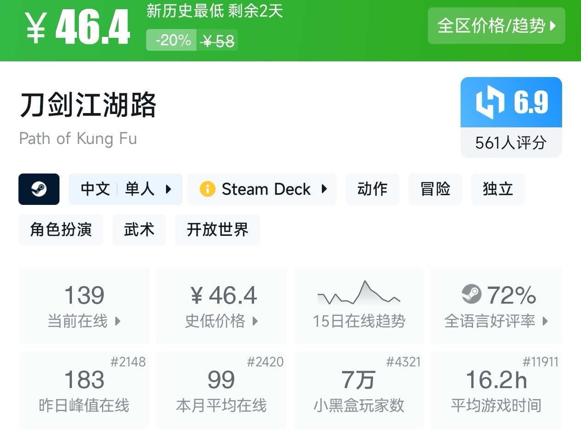This screenshot has height=437, width=581.
Task: Expand the 当前在线 current players arrow
Action: tap(118, 321)
